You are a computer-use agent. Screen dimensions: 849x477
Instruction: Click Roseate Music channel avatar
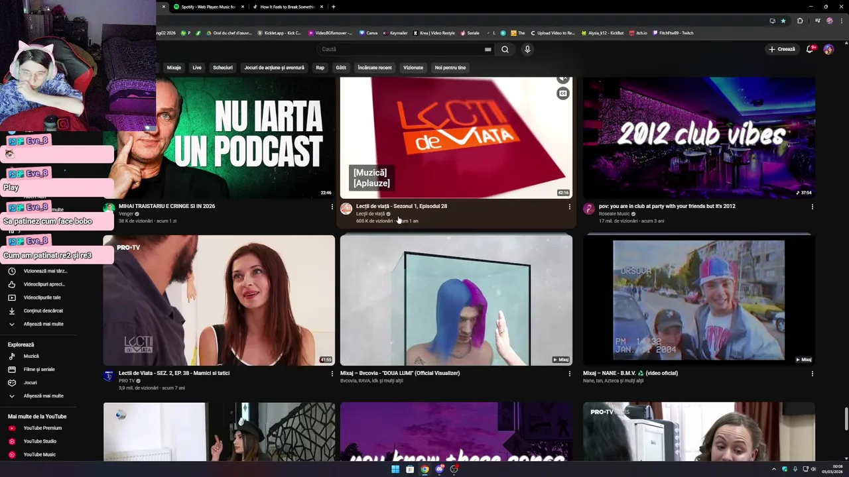tap(589, 209)
